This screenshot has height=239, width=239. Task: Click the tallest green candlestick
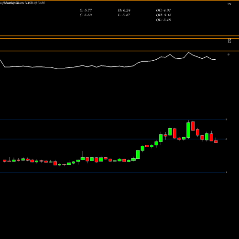188,130
